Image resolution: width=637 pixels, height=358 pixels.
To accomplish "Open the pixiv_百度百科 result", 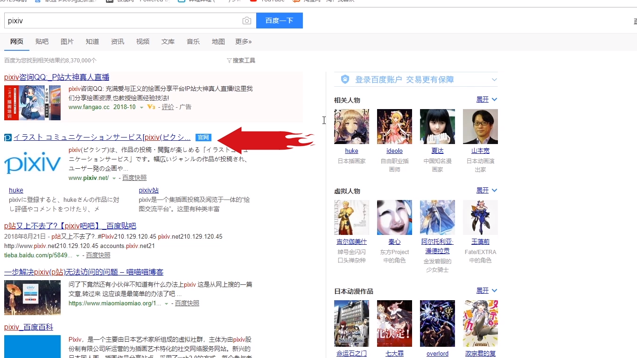I will point(29,327).
